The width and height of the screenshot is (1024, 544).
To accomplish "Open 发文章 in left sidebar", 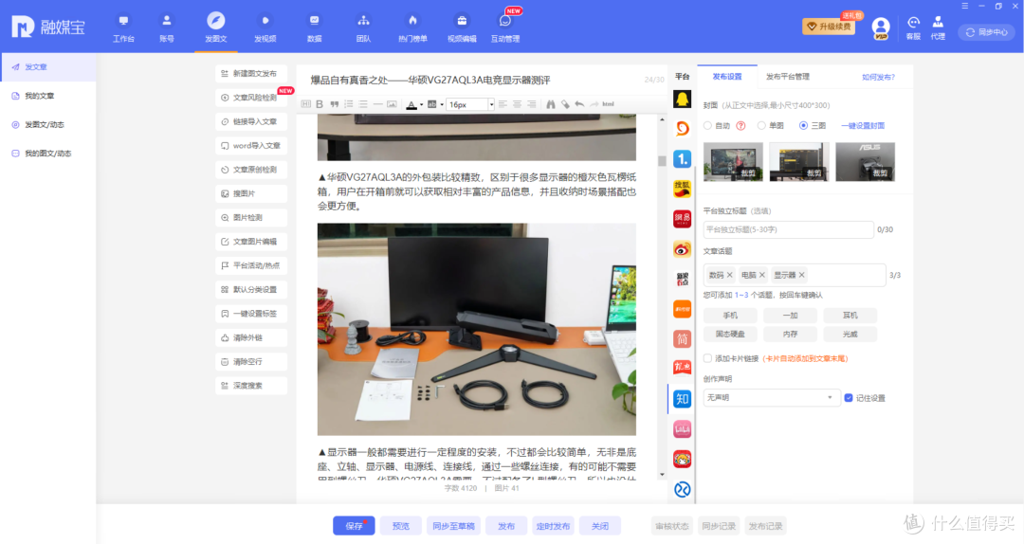I will tap(48, 67).
